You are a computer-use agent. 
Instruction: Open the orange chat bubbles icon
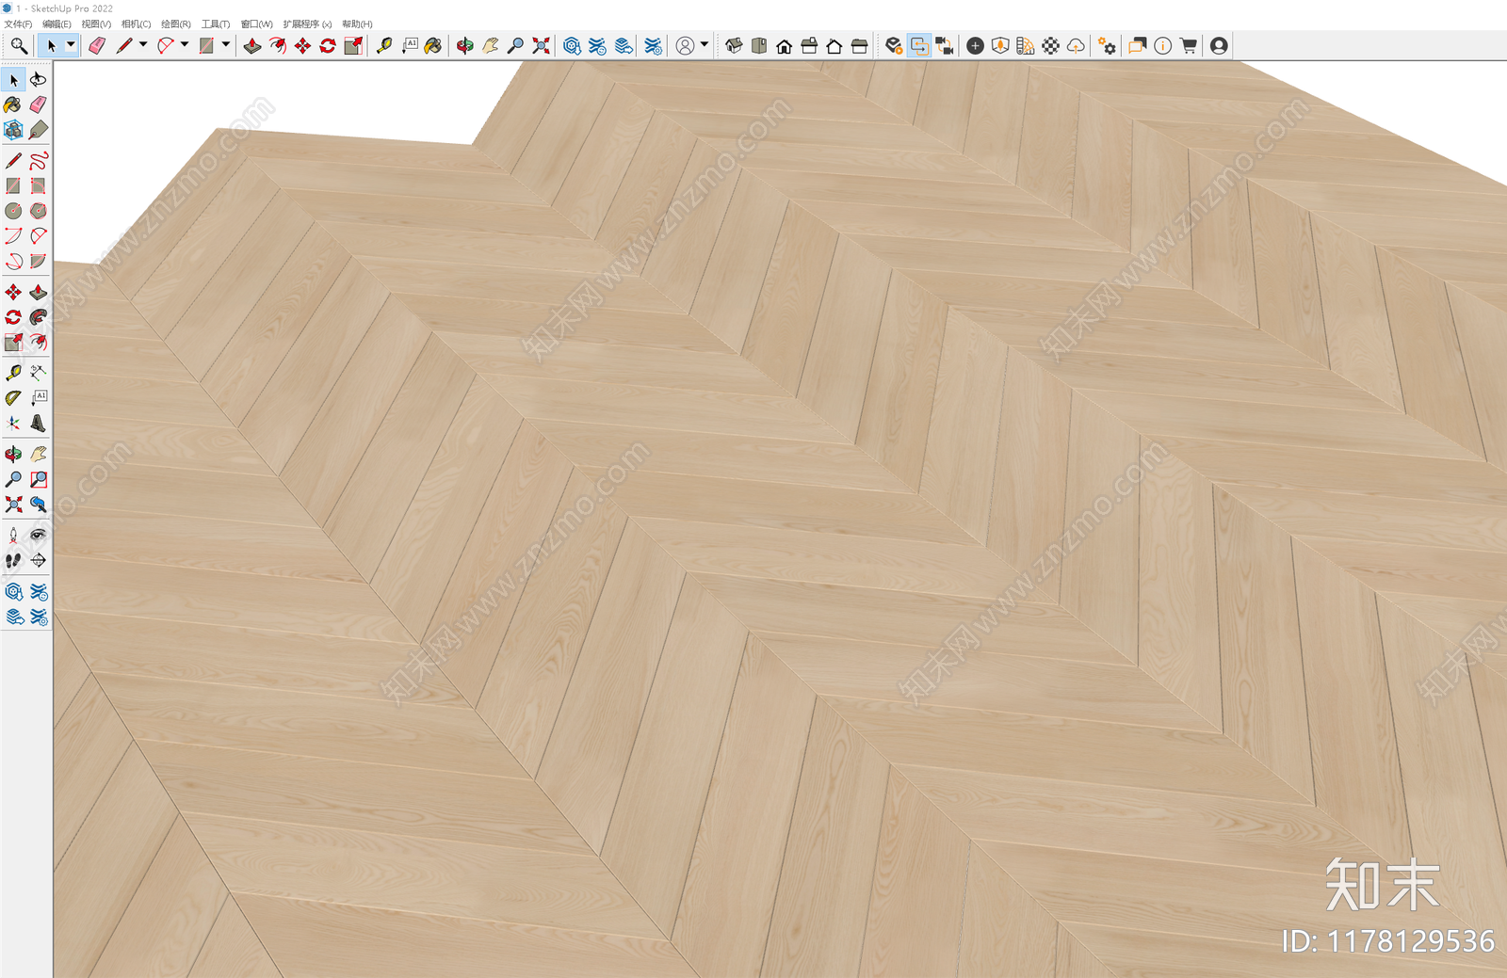pos(1138,45)
